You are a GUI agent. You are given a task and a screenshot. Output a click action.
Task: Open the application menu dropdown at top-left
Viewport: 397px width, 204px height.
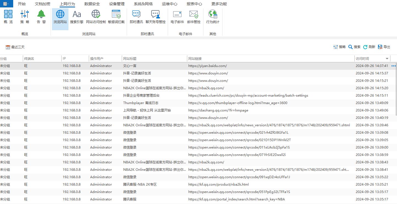(6, 4)
